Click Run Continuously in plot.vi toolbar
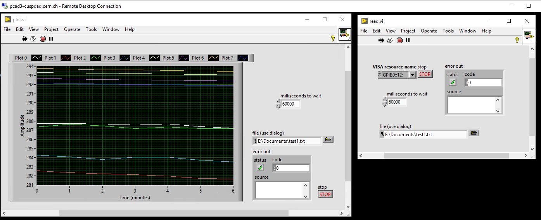The image size is (541, 220). pyautogui.click(x=33, y=39)
